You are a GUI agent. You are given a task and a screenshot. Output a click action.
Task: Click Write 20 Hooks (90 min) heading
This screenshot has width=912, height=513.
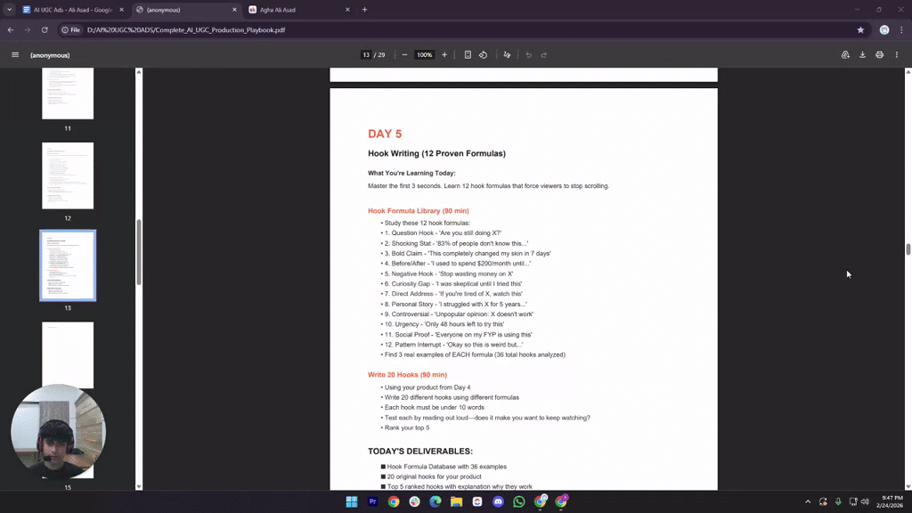click(407, 375)
